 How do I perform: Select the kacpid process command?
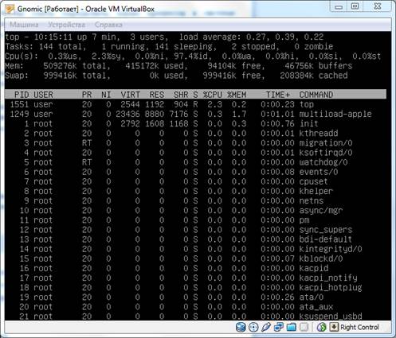click(x=314, y=268)
